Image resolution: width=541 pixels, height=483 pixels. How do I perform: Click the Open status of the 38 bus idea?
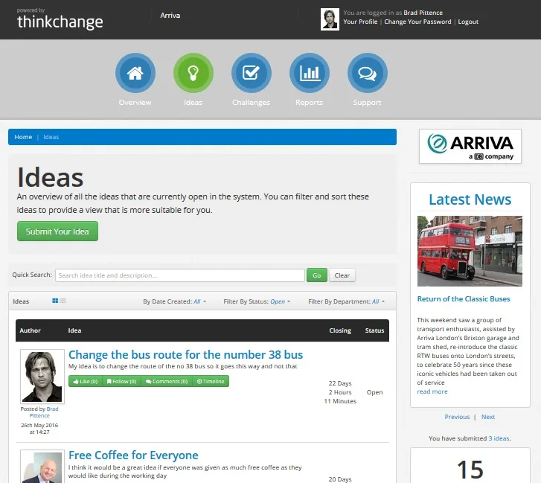click(374, 392)
